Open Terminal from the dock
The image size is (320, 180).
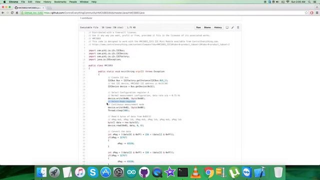coord(182,172)
